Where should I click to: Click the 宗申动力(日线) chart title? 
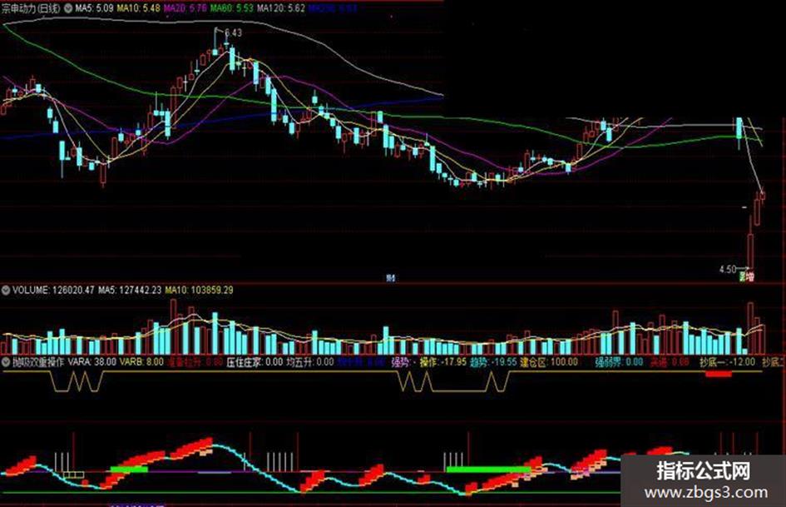coord(30,8)
